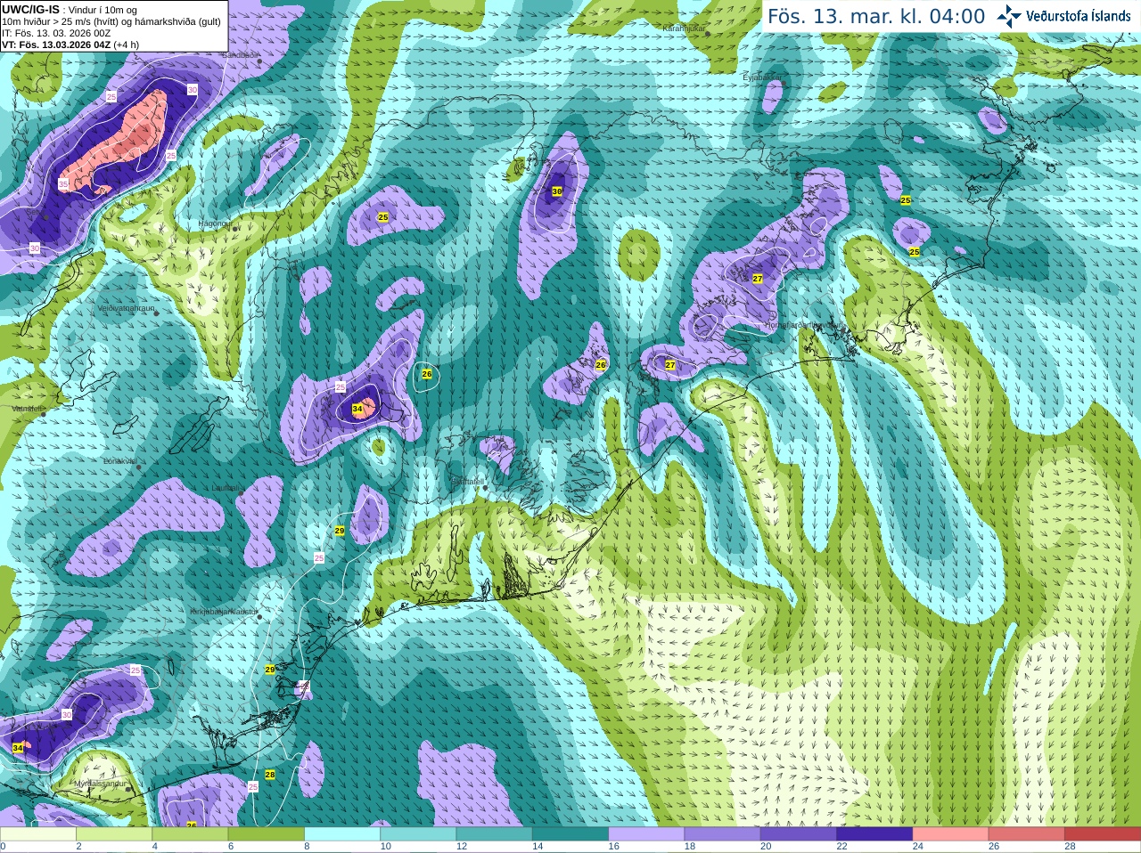This screenshot has width=1141, height=853.
Task: Select the 22–24 m/s dark indigo legend swatch
Action: (874, 834)
